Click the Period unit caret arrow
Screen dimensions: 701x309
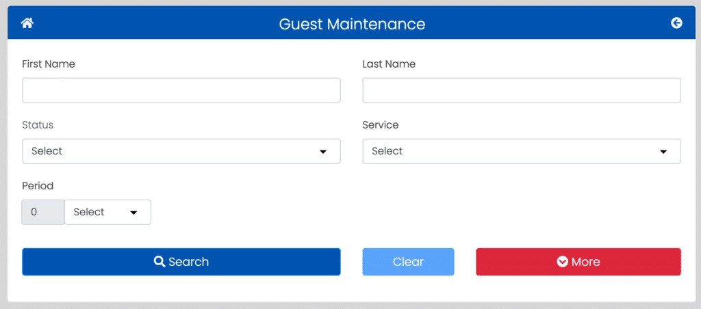133,213
